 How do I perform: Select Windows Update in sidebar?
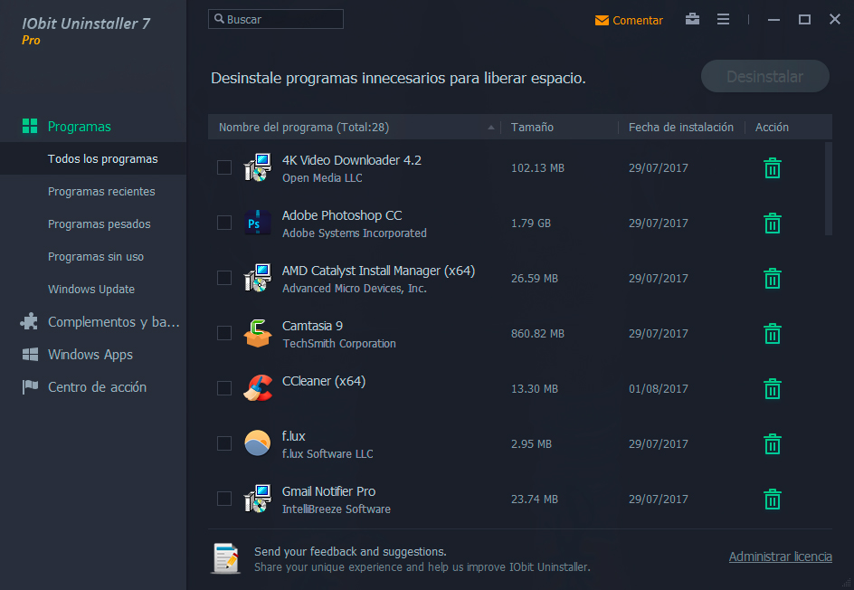tap(93, 290)
